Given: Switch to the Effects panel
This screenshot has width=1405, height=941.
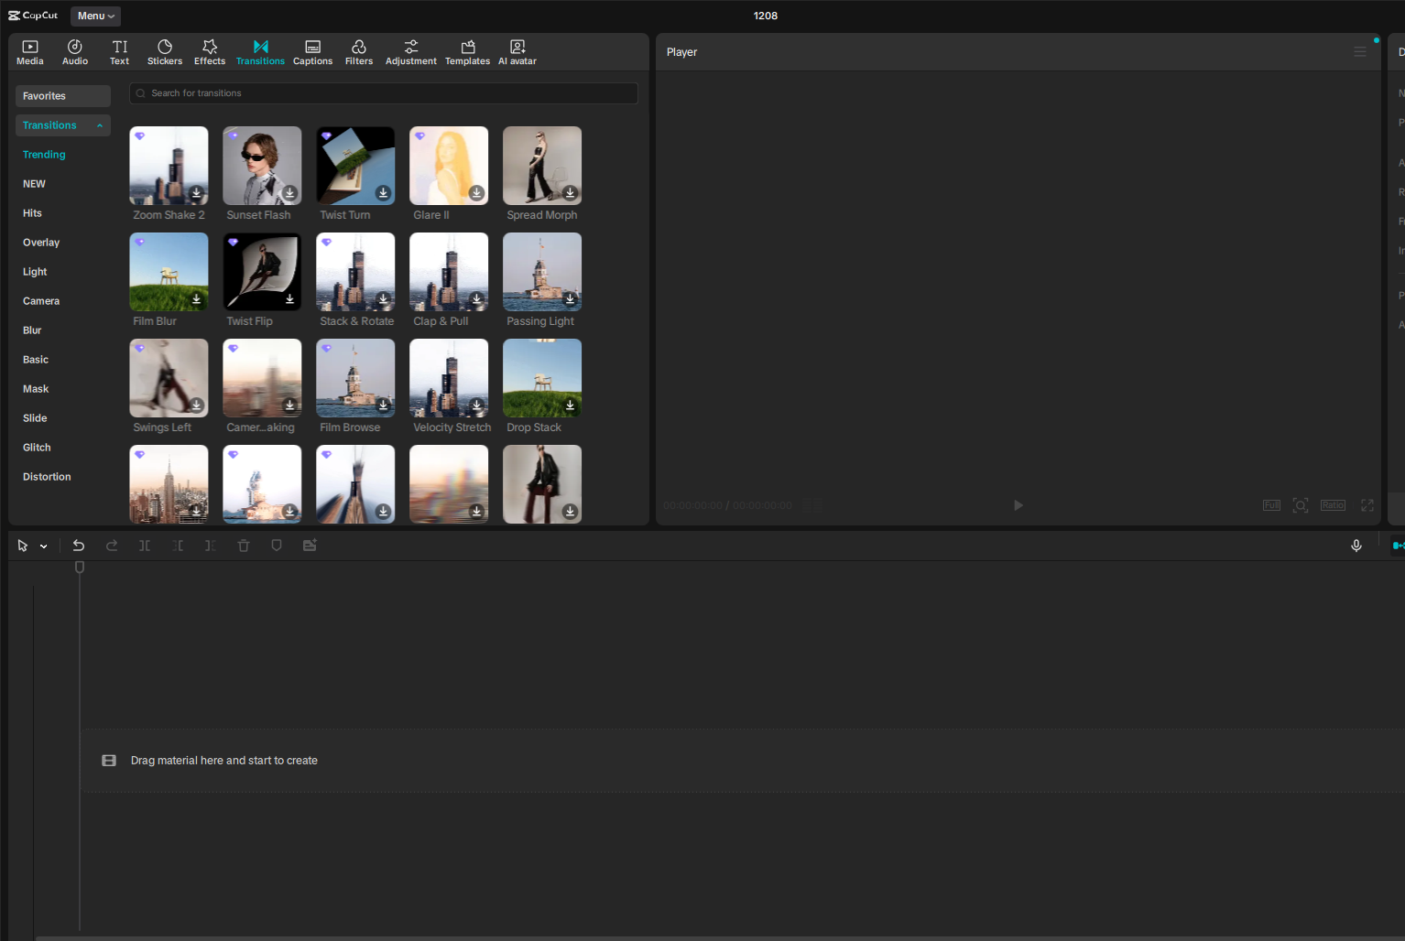Looking at the screenshot, I should coord(209,51).
